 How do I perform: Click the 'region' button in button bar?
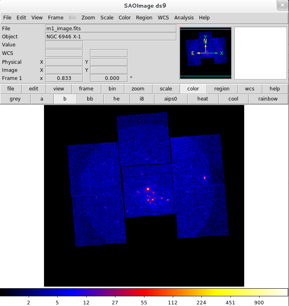tap(222, 88)
